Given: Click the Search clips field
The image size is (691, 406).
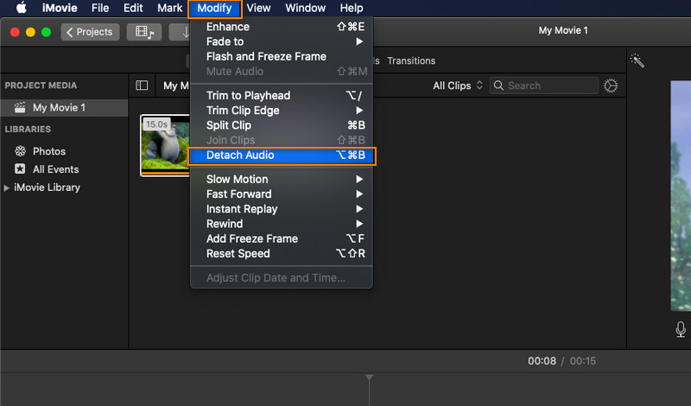Looking at the screenshot, I should coord(544,86).
